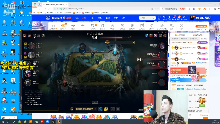Open the follow heart icon in header
220x124 pixels.
point(164,17)
